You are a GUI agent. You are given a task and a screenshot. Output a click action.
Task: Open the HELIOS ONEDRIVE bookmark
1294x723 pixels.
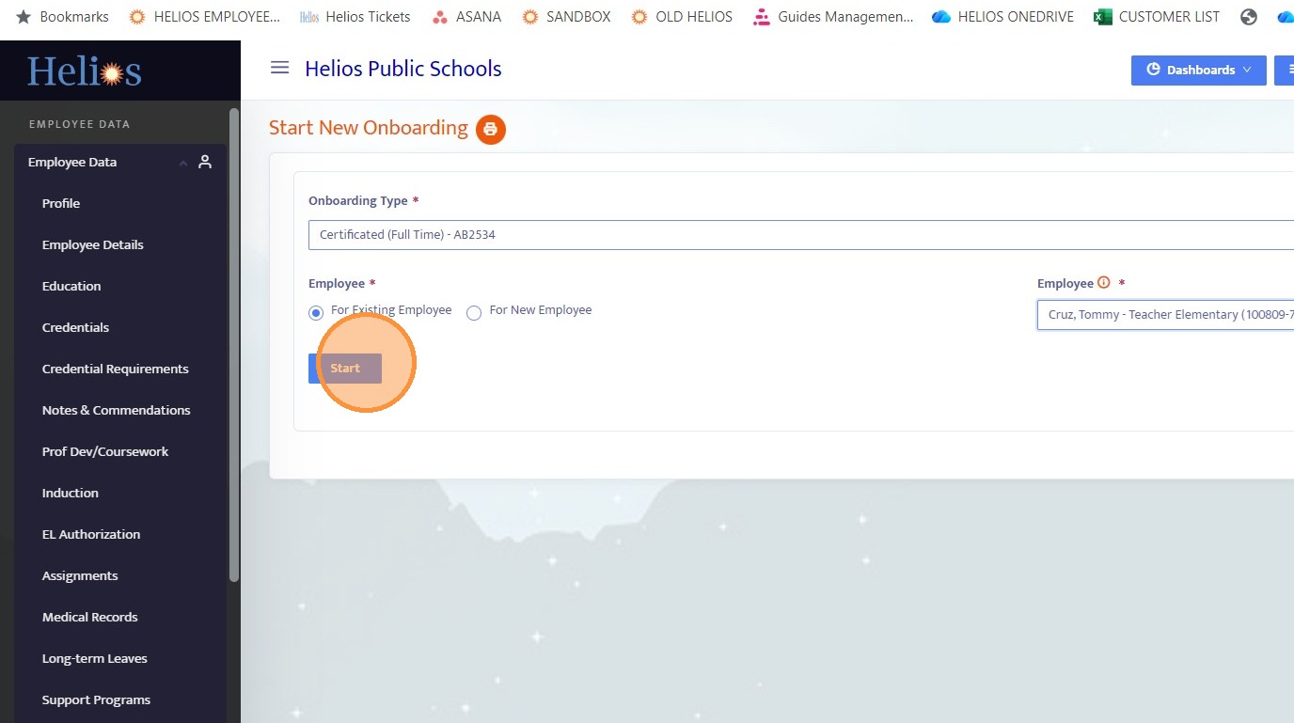tap(1002, 16)
